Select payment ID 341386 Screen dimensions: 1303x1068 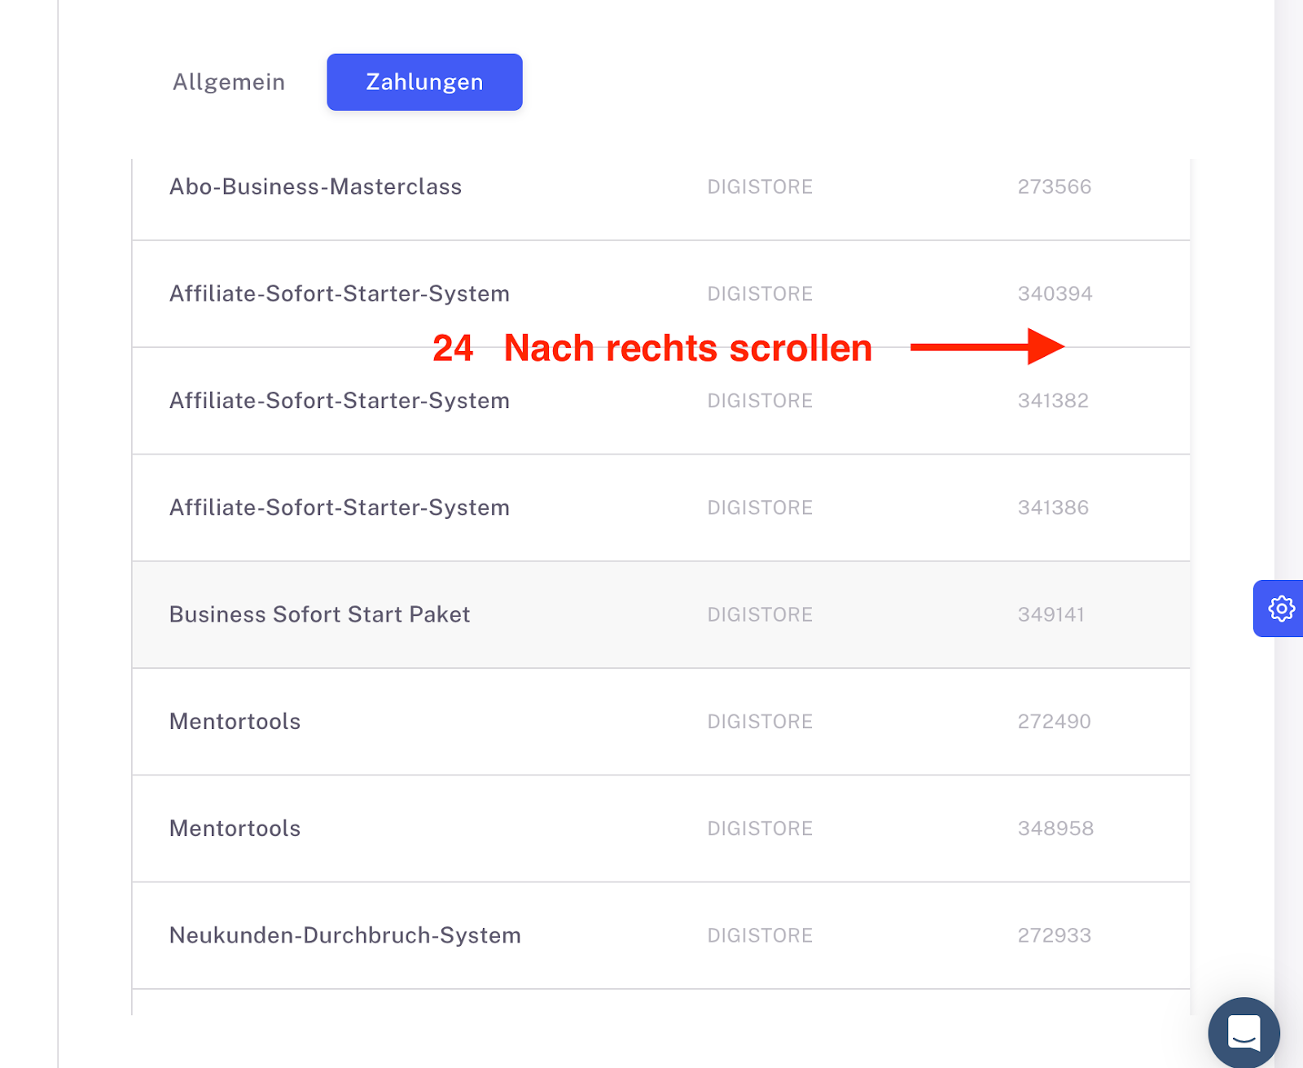(x=1053, y=508)
